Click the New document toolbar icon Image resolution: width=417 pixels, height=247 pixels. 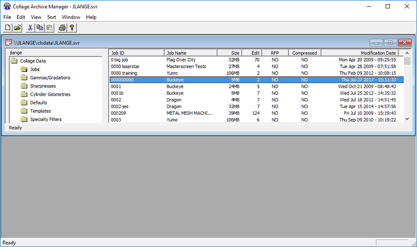(8, 27)
